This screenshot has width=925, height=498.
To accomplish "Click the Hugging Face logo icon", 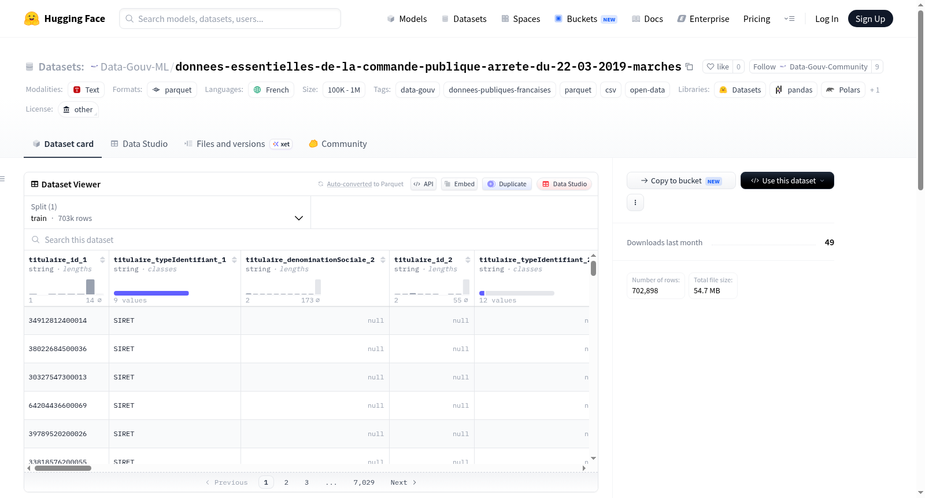I will tap(32, 19).
